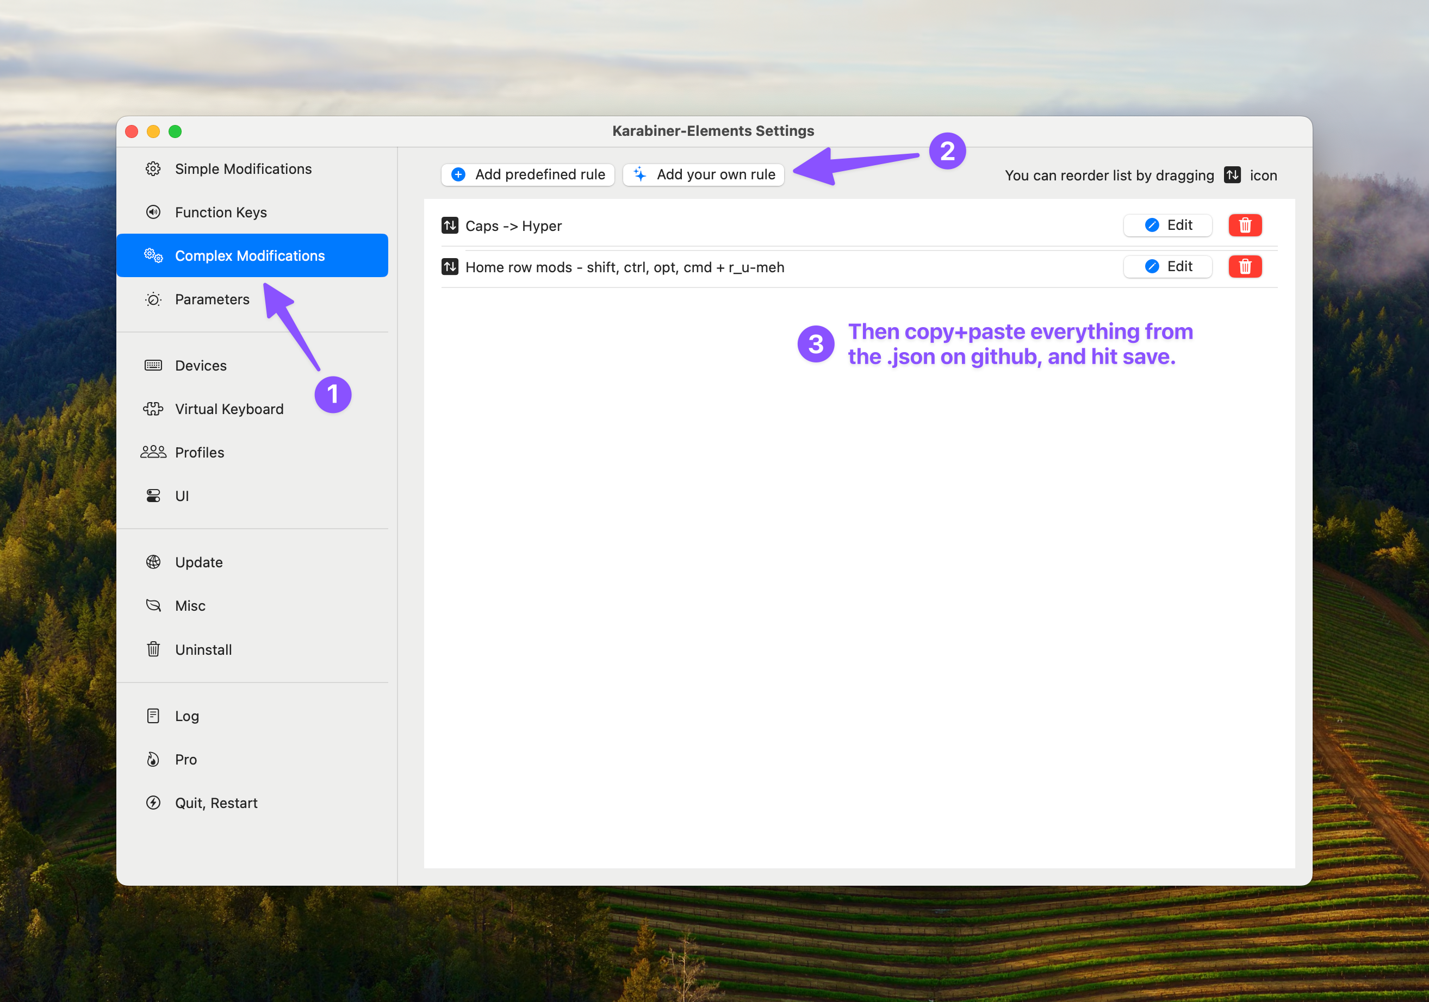Delete the Caps -> Hyper rule
The width and height of the screenshot is (1429, 1002).
pos(1245,225)
